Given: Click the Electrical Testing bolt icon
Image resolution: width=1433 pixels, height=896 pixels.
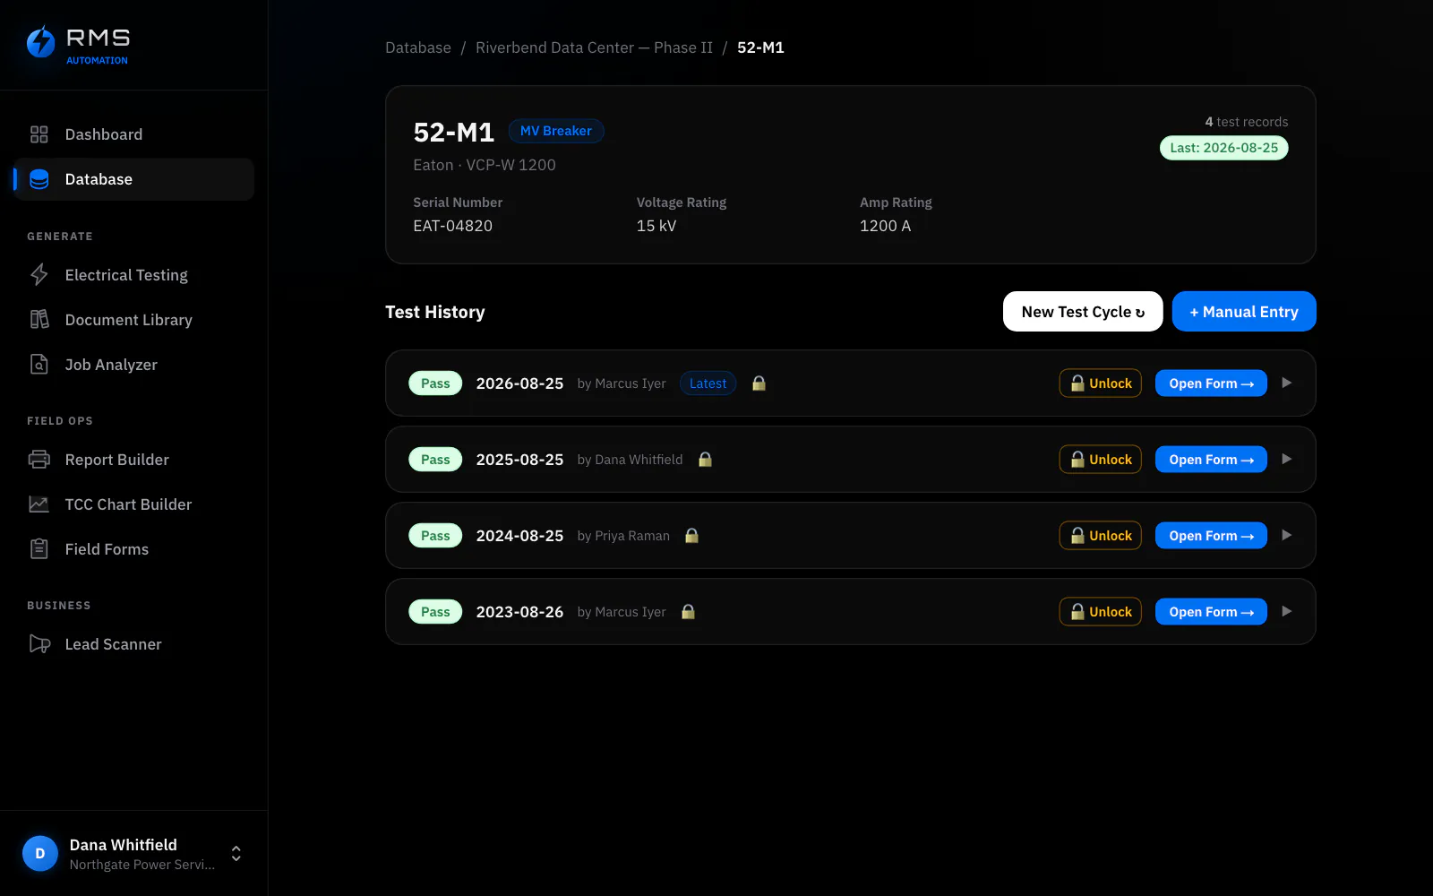Looking at the screenshot, I should [39, 275].
